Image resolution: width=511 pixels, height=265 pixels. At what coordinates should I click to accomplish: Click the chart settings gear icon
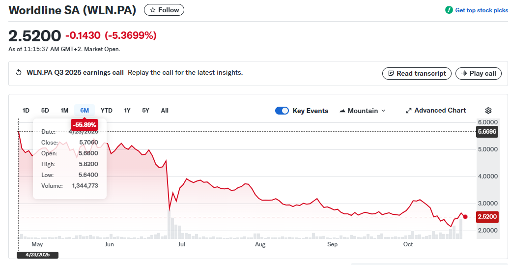(x=488, y=111)
